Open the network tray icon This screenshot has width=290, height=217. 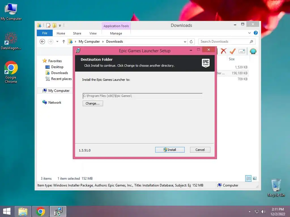[x=257, y=211]
